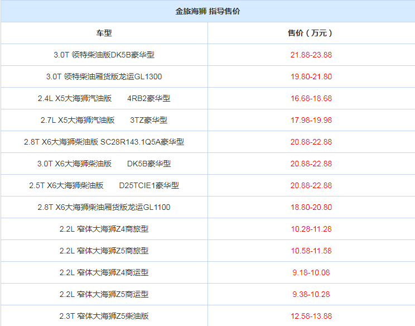The width and height of the screenshot is (415, 326).
Task: Click price 19.80-21.80
Action: pyautogui.click(x=311, y=76)
